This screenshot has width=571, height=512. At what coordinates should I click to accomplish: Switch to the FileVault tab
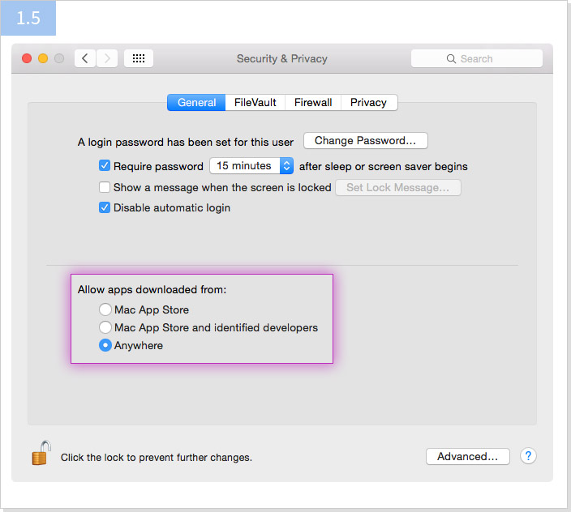(255, 102)
